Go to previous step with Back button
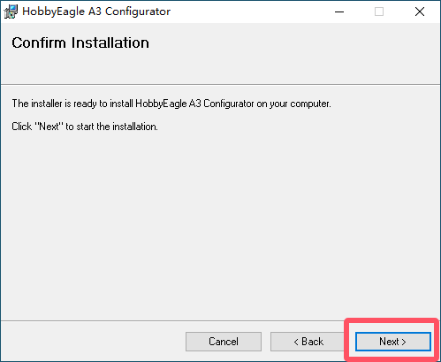441x362 pixels. 308,342
